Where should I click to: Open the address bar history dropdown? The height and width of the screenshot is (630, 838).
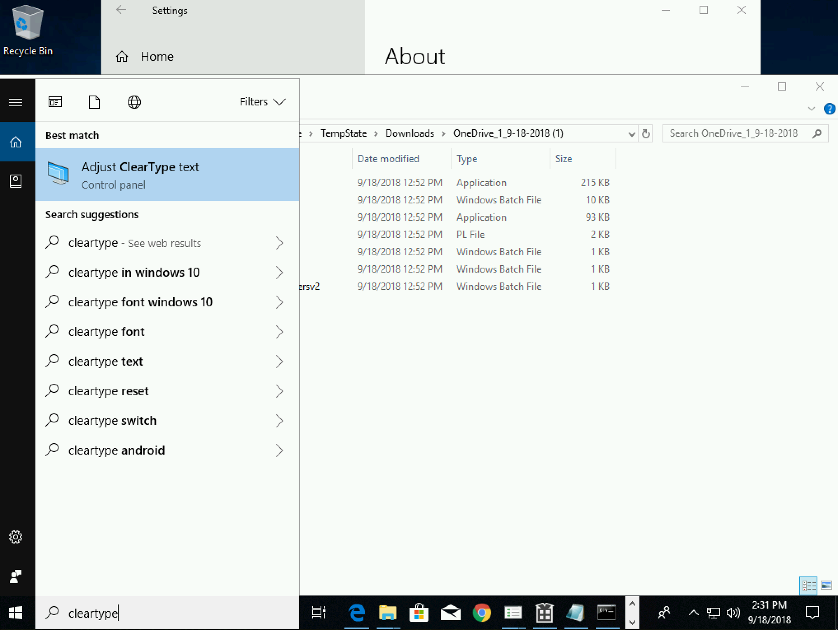[x=632, y=133]
